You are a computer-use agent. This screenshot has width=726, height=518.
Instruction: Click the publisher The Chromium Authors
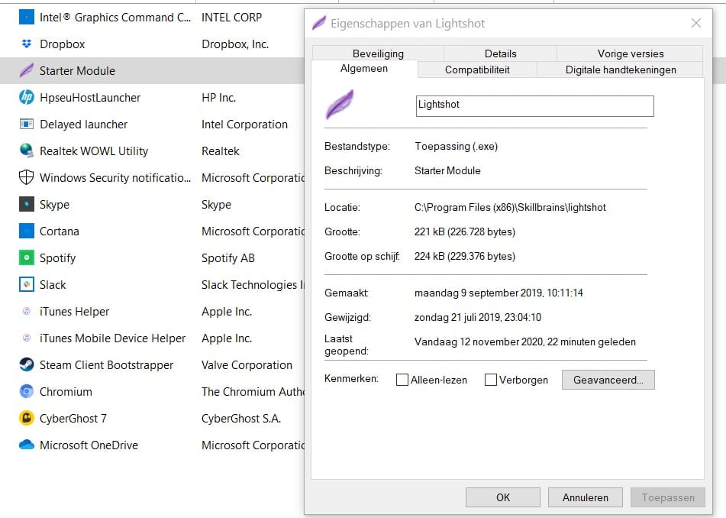pos(253,391)
